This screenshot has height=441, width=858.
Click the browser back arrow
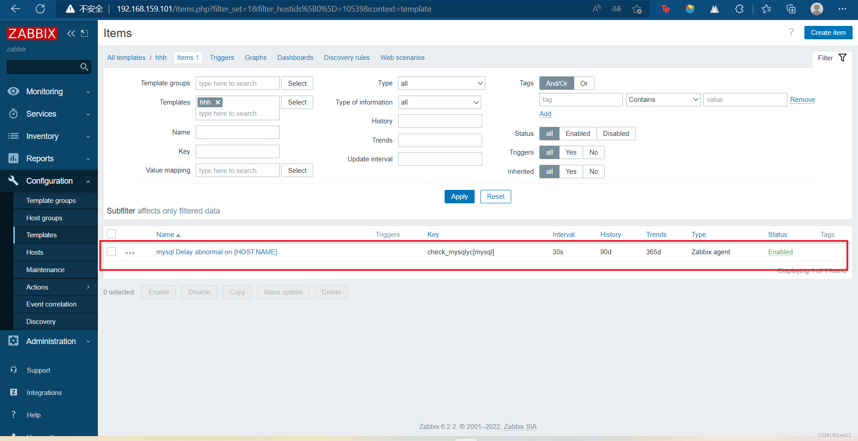click(16, 8)
